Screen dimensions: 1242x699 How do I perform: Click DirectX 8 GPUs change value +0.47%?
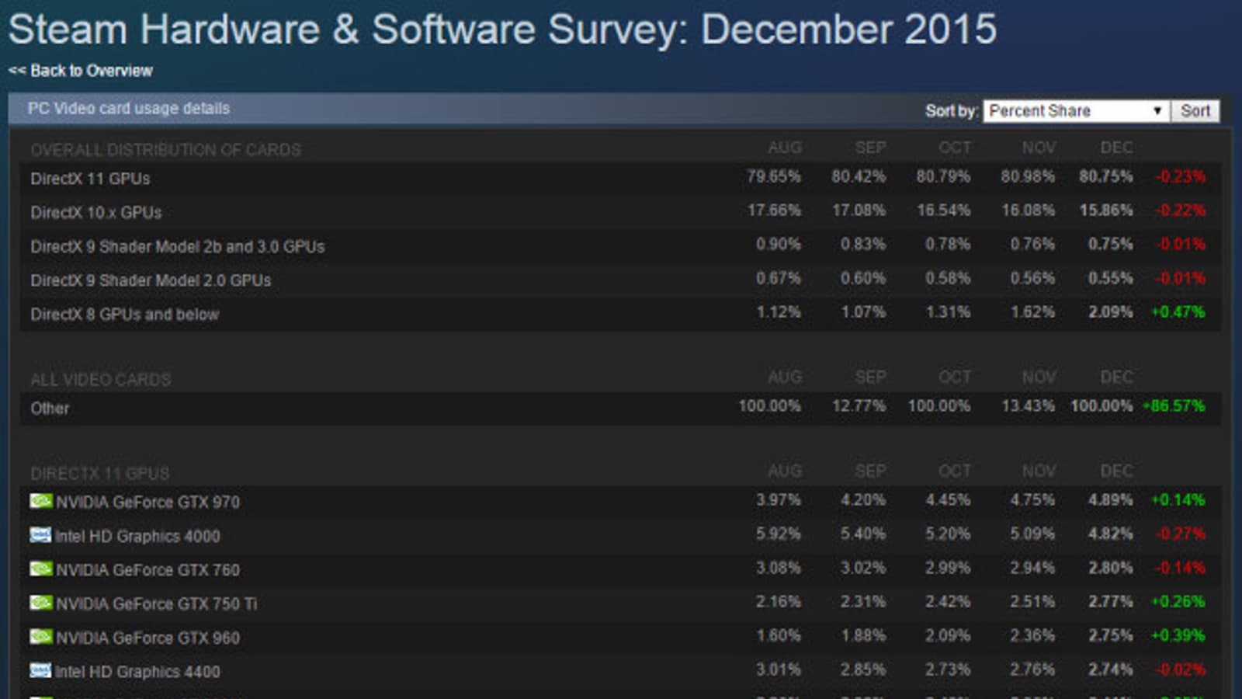pos(1178,312)
